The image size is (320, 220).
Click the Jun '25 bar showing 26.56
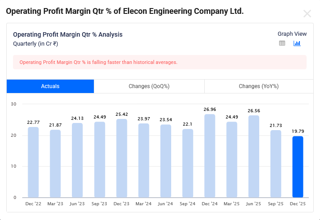pyautogui.click(x=253, y=157)
